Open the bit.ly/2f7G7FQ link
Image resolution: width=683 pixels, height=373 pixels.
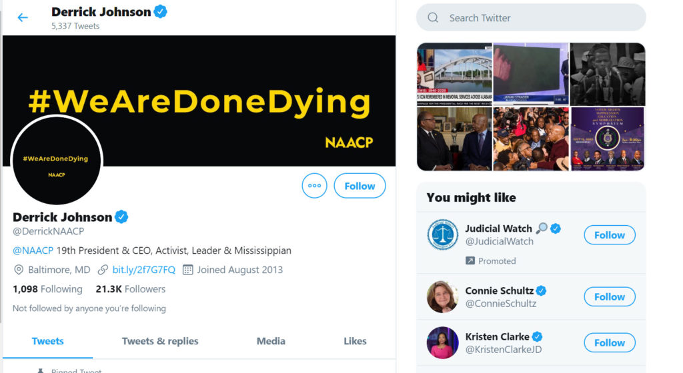(x=144, y=270)
